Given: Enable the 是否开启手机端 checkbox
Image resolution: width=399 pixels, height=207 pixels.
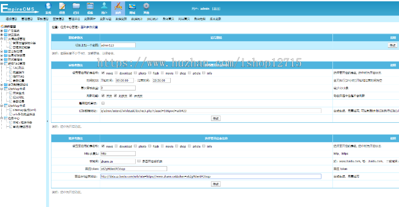Looking at the screenshot, I should click(139, 161).
